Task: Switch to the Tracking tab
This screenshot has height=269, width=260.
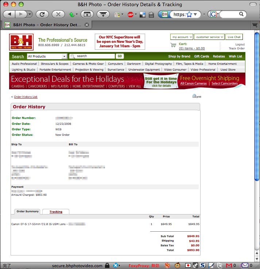Action: [x=56, y=212]
